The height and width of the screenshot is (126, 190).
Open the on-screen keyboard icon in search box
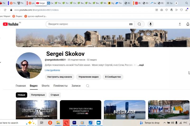[131, 24]
